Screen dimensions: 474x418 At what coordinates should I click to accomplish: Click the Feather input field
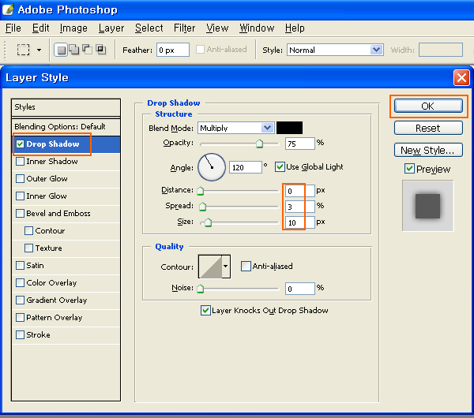(x=172, y=50)
